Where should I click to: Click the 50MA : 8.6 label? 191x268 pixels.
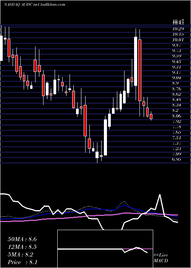(x=22, y=239)
